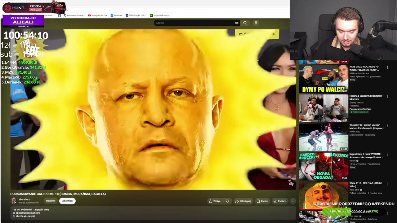This screenshot has width=397, height=223.
Task: Click the video title PODSUMOWANIE GALI PRIME 18
Action: tap(58, 194)
